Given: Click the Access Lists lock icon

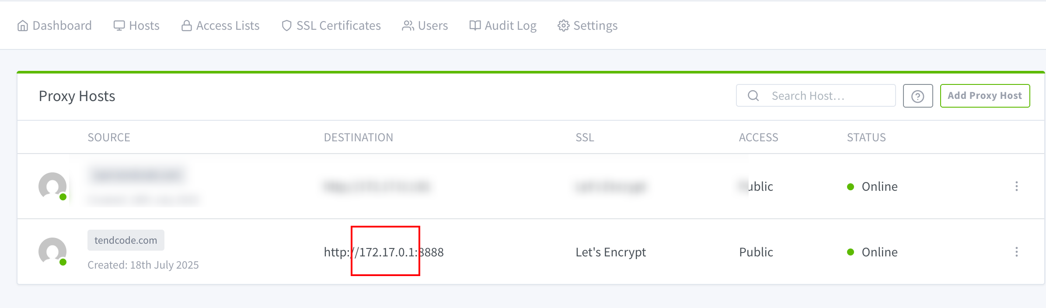Looking at the screenshot, I should click(x=187, y=26).
